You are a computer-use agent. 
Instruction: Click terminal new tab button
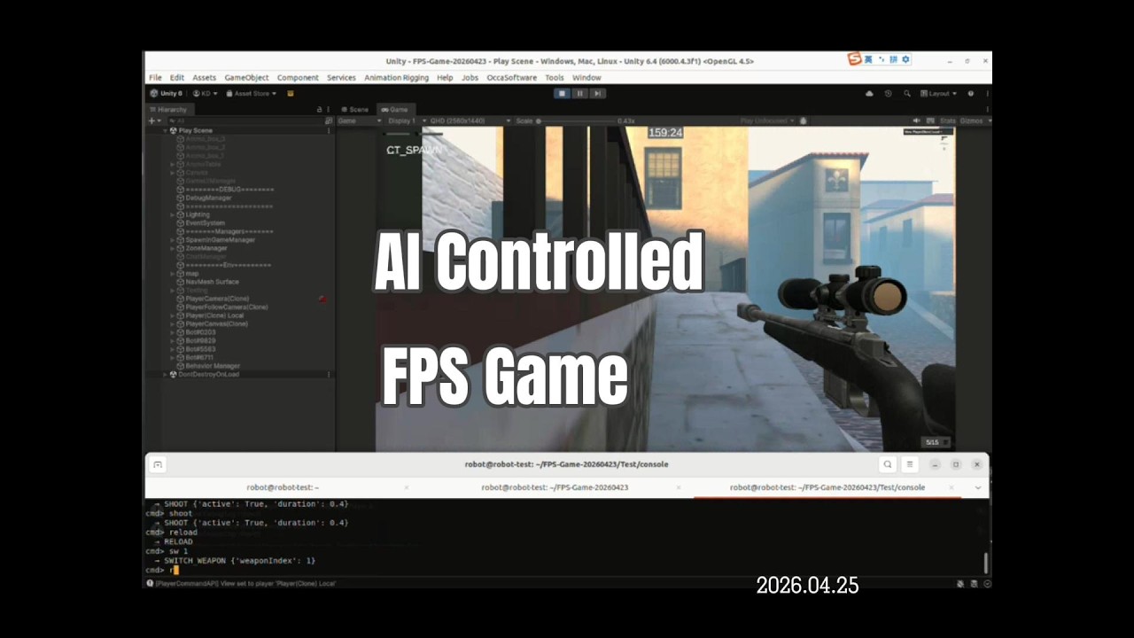click(x=158, y=464)
